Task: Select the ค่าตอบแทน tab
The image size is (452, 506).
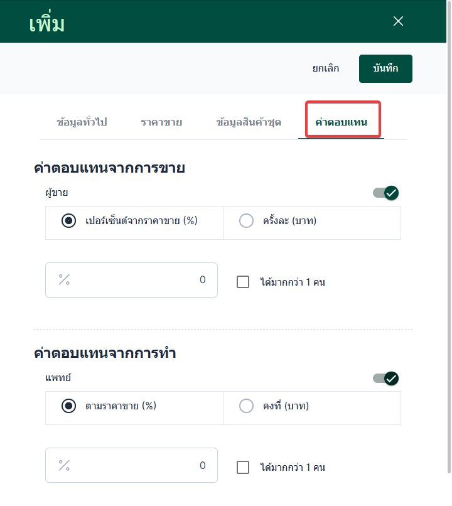Action: coord(342,122)
